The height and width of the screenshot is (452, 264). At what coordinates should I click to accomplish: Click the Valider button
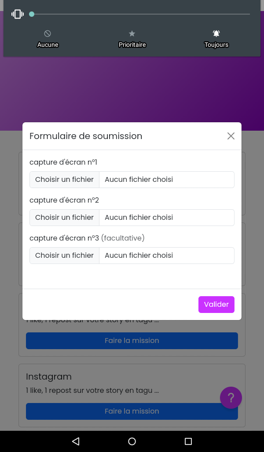(x=216, y=305)
